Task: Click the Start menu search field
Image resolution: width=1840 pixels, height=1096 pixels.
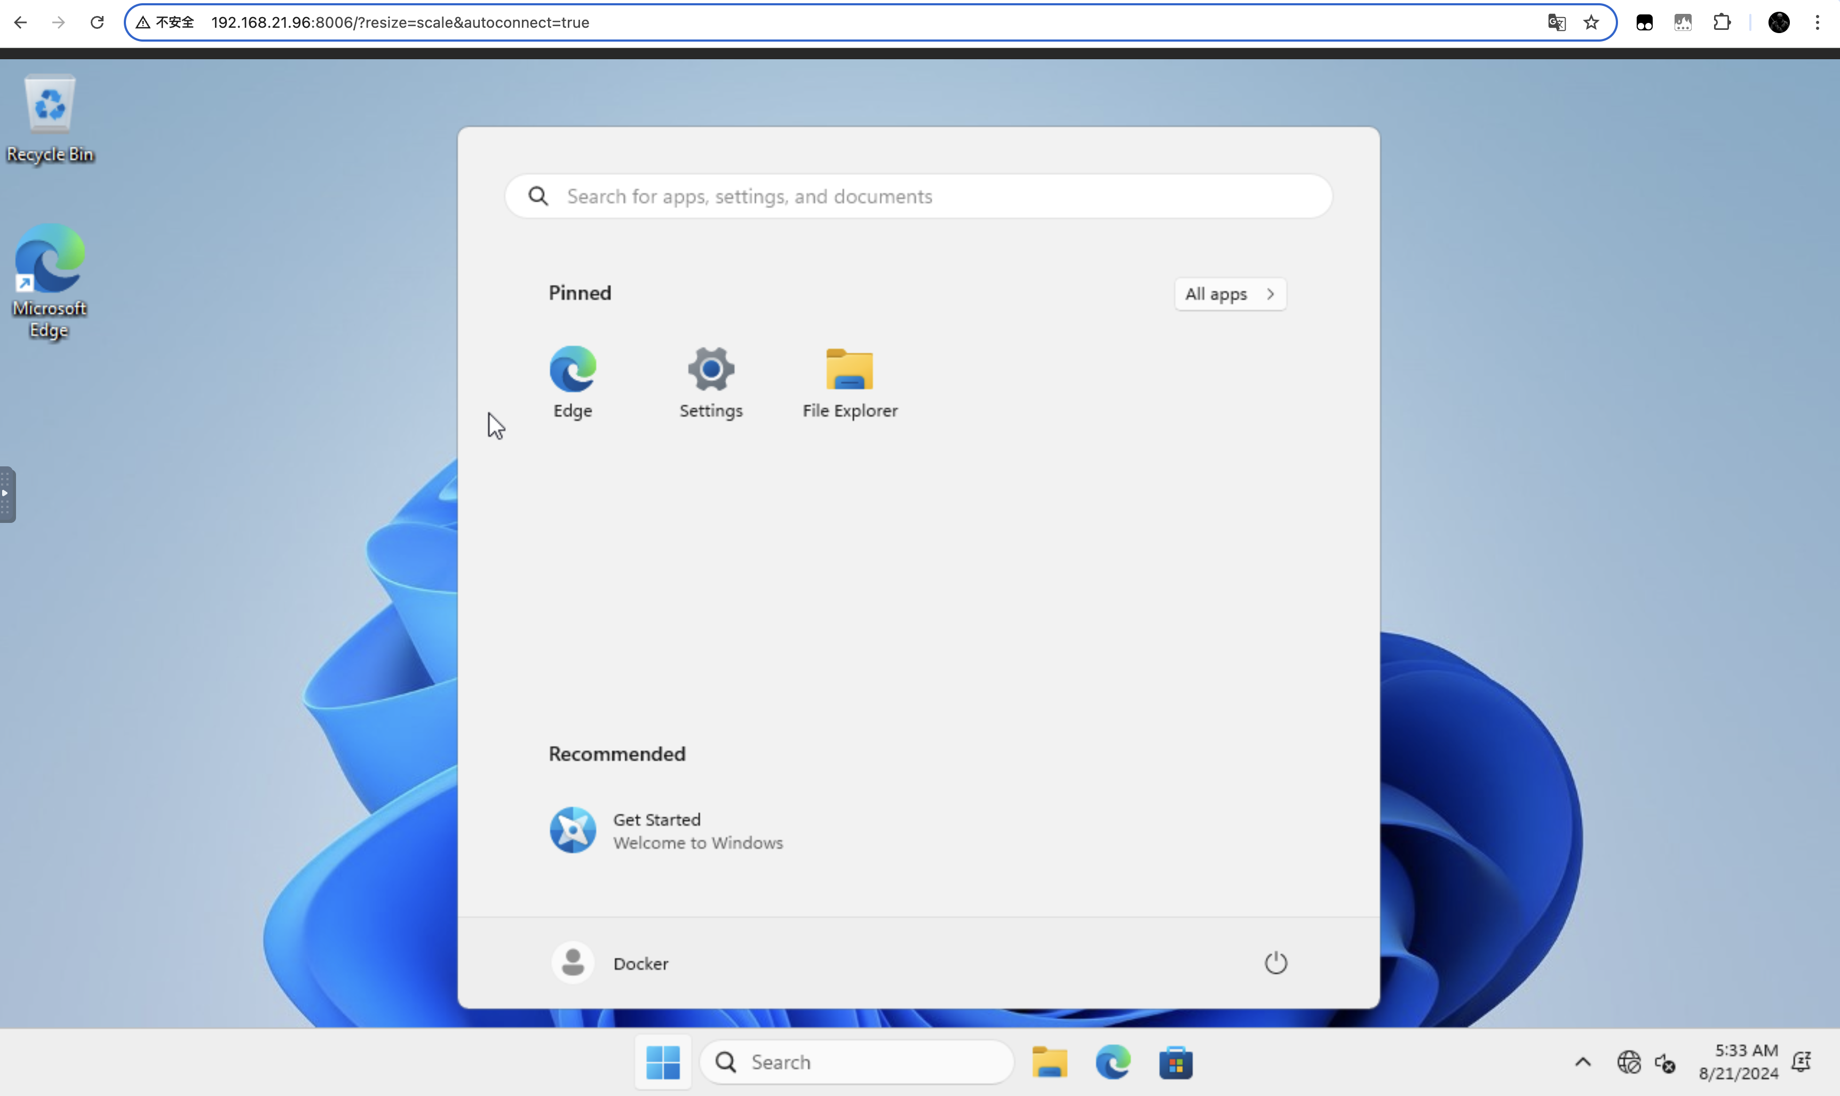Action: [918, 196]
